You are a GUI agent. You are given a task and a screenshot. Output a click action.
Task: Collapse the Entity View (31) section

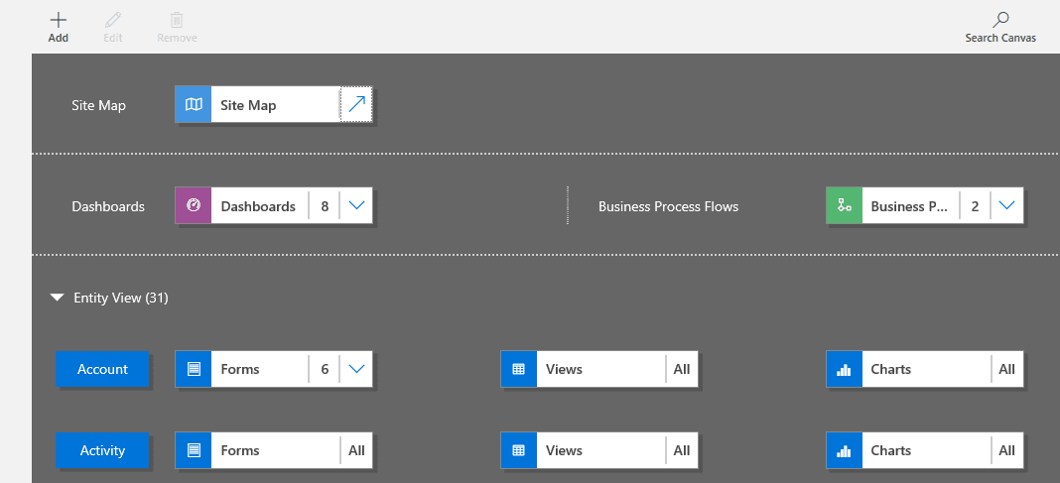pyautogui.click(x=58, y=297)
